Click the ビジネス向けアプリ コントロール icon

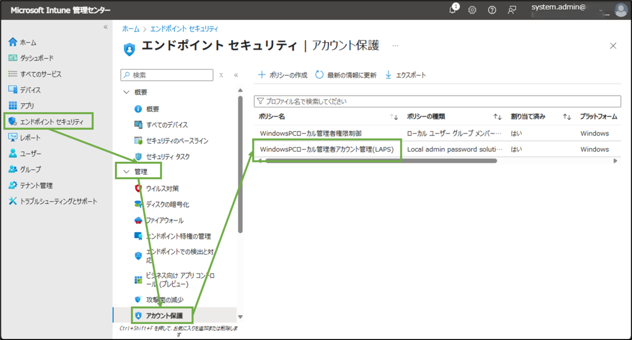139,279
